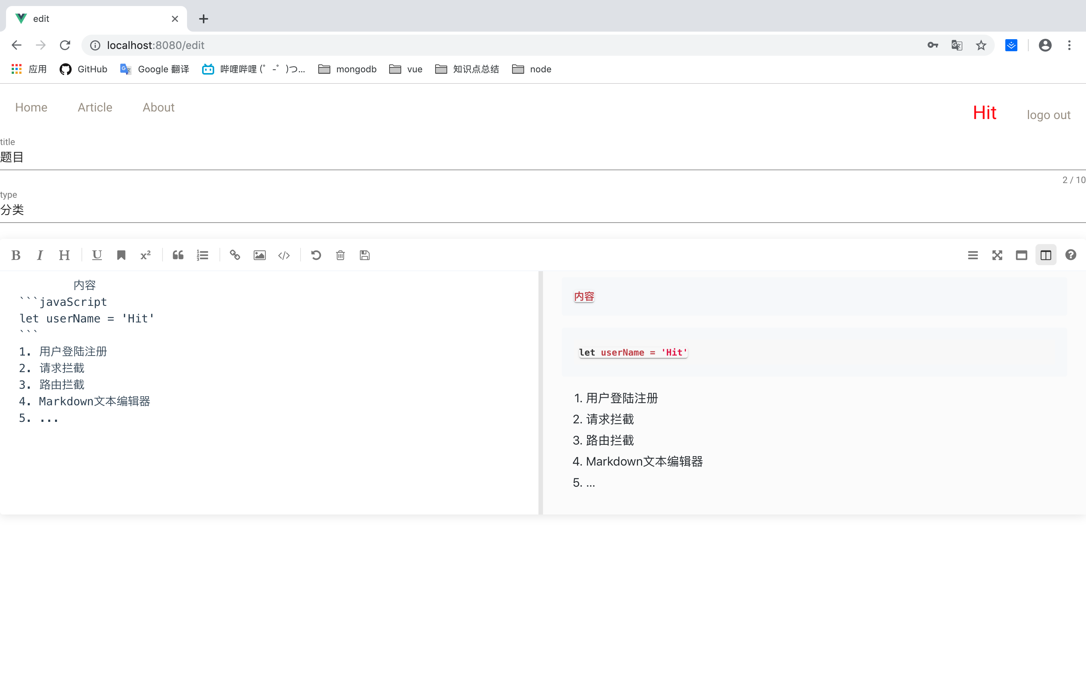Bookmark this page with the star
This screenshot has width=1086, height=678.
click(981, 45)
